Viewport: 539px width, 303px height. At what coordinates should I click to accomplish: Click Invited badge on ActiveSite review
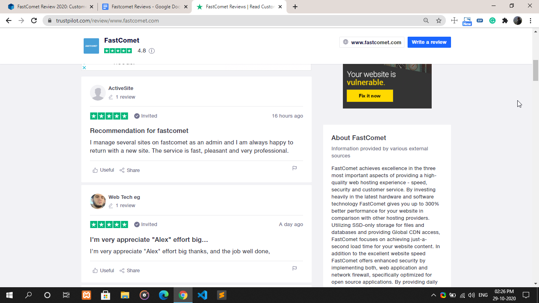pos(146,116)
